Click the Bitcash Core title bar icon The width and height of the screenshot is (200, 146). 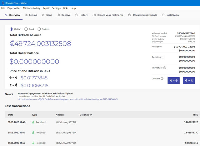3,3
